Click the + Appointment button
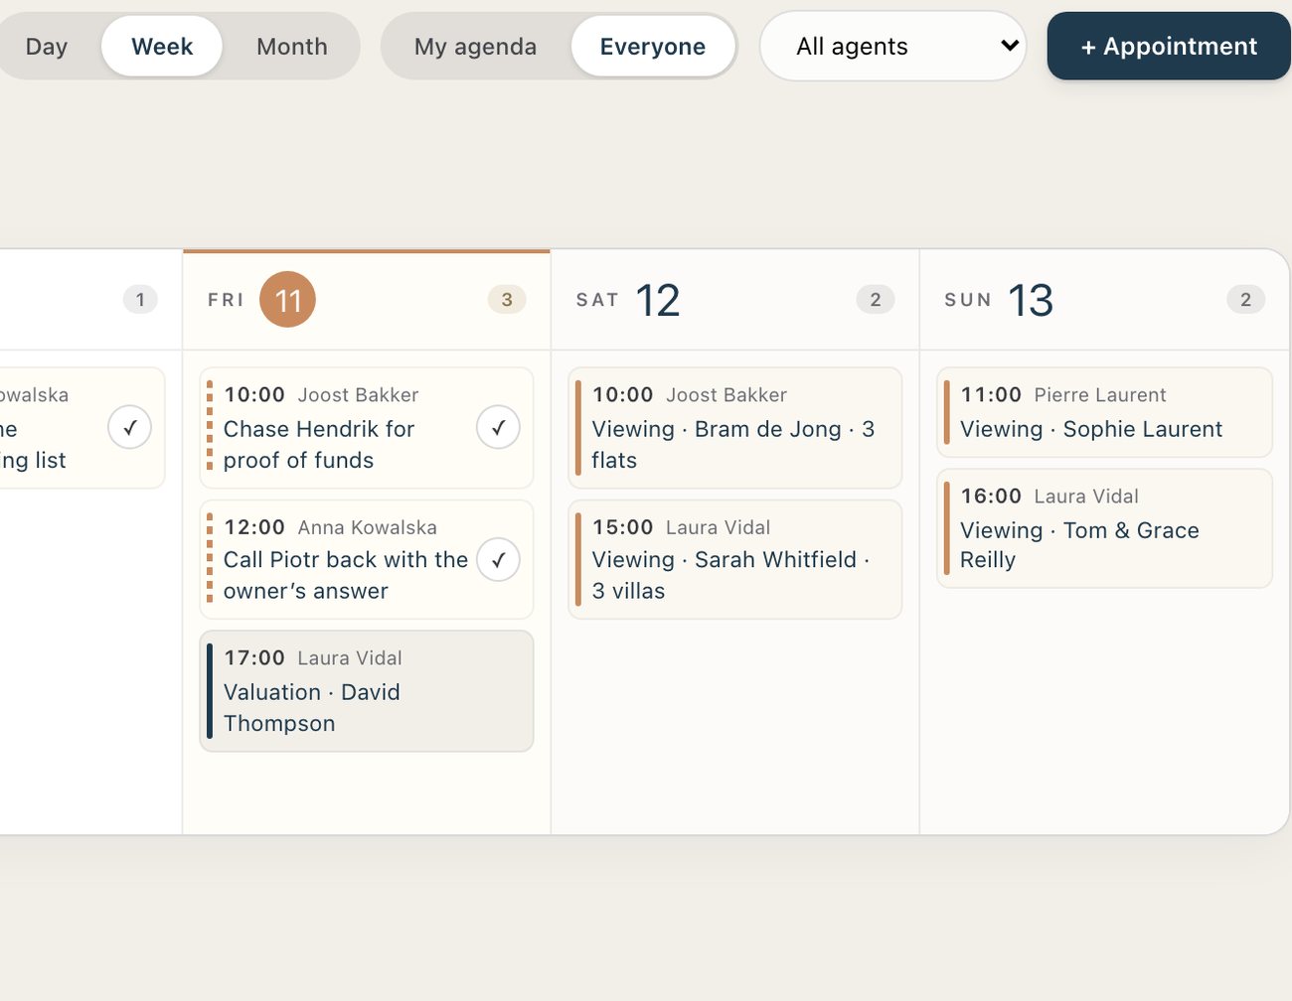 1169,47
